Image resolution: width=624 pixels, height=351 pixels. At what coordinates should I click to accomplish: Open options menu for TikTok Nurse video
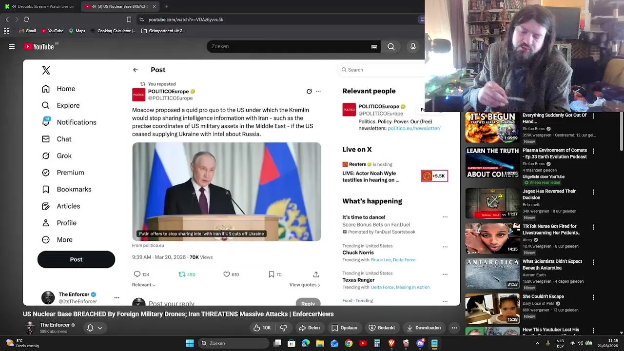(593, 227)
